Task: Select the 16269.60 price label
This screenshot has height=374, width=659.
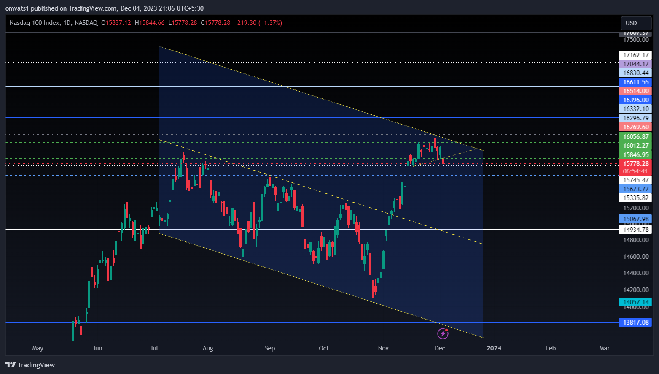Action: (x=635, y=127)
